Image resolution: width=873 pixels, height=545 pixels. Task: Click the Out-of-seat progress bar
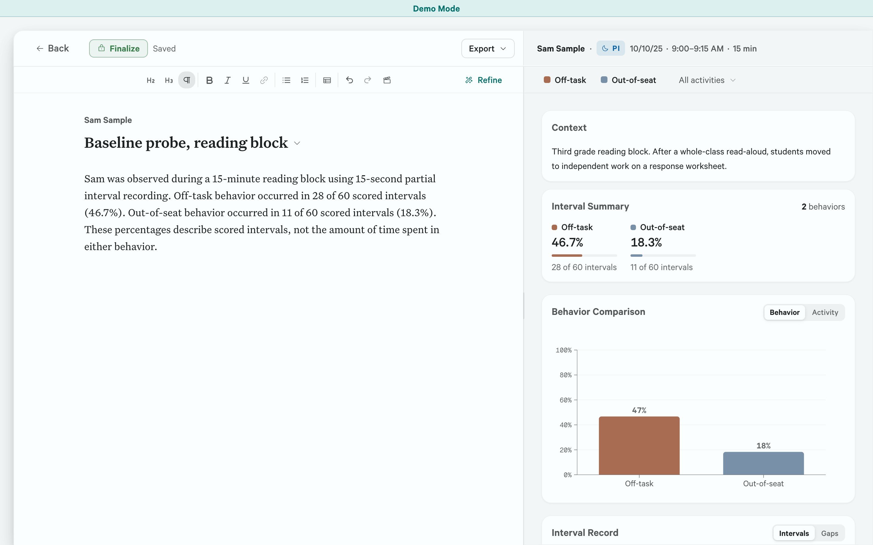[663, 256]
